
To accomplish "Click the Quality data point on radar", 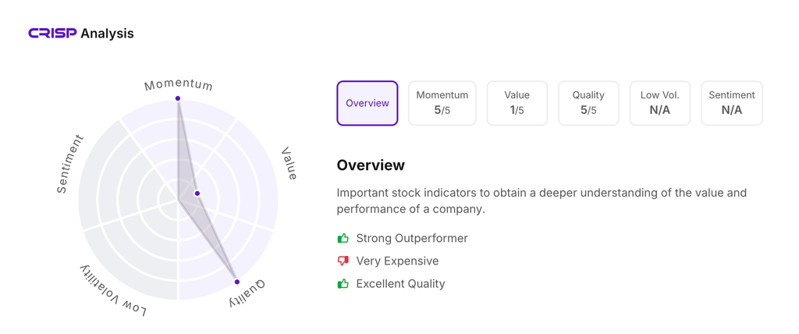I will pyautogui.click(x=237, y=282).
